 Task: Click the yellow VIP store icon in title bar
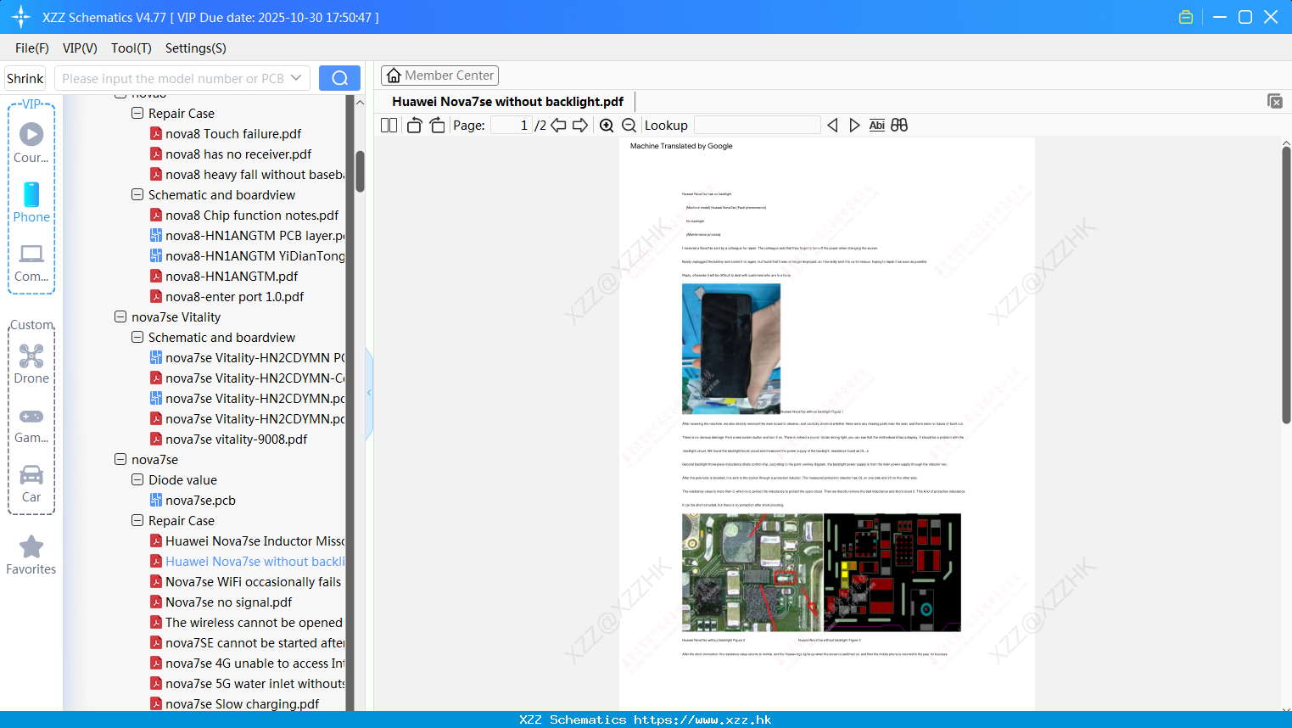[x=1186, y=17]
